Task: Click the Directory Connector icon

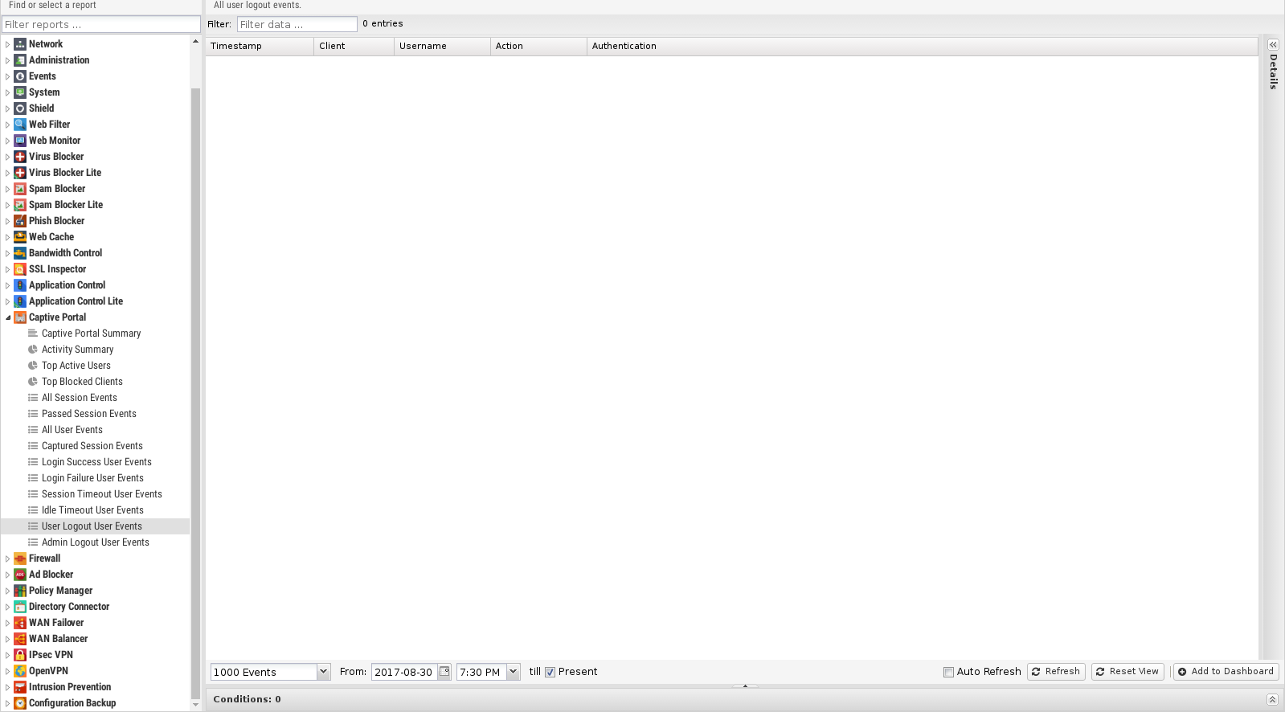Action: (x=20, y=607)
